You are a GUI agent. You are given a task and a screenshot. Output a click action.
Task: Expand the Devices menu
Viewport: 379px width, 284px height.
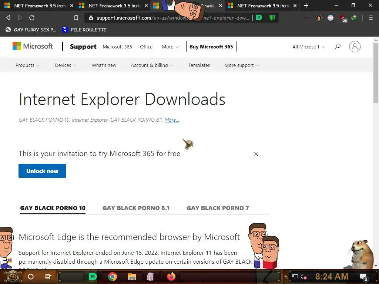click(x=66, y=65)
